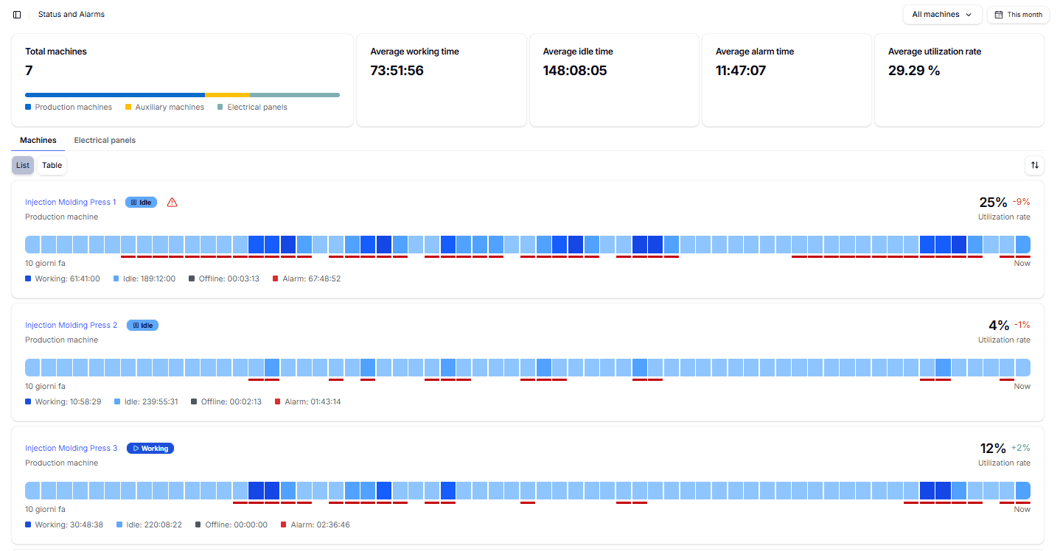Click the blue Working legend square for Press 2

[28, 401]
